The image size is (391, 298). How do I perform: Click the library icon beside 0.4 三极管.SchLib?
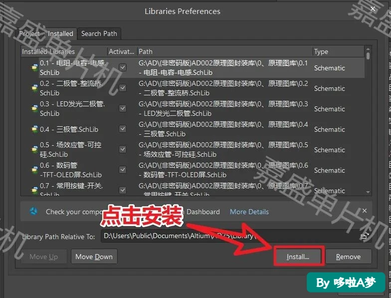click(x=34, y=129)
